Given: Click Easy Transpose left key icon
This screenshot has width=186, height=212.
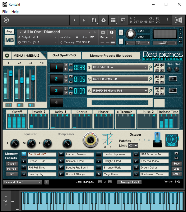Looking at the screenshot, I should [100, 182].
